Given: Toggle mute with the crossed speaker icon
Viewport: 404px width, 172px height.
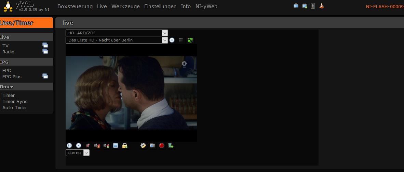Looking at the screenshot, I should [x=88, y=145].
